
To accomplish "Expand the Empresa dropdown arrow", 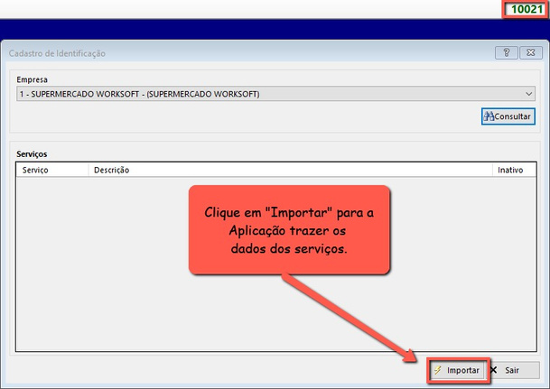I will (528, 93).
